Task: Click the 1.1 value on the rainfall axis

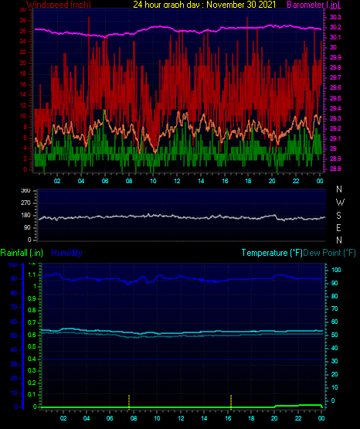Action: pos(32,274)
